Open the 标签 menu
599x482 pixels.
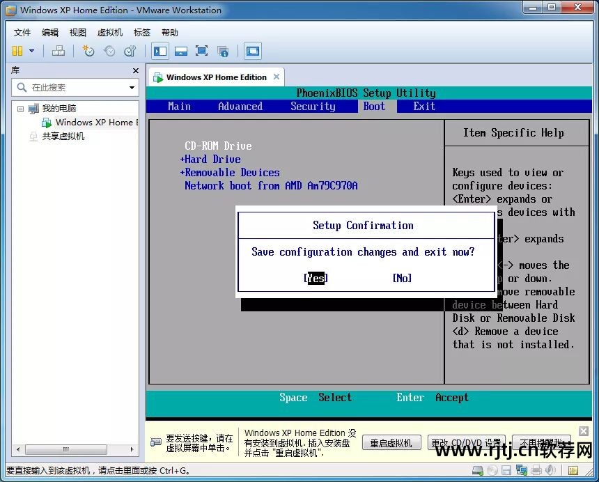[142, 33]
